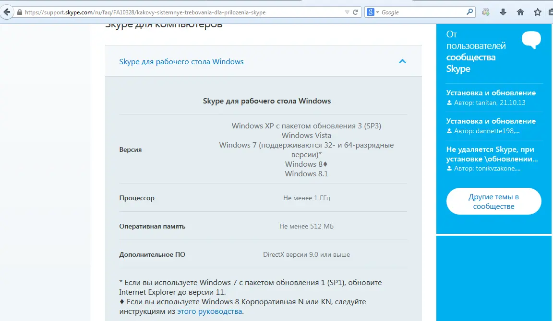Click author icon next to dannette198
Viewport: 553px width, 321px height.
tap(449, 131)
